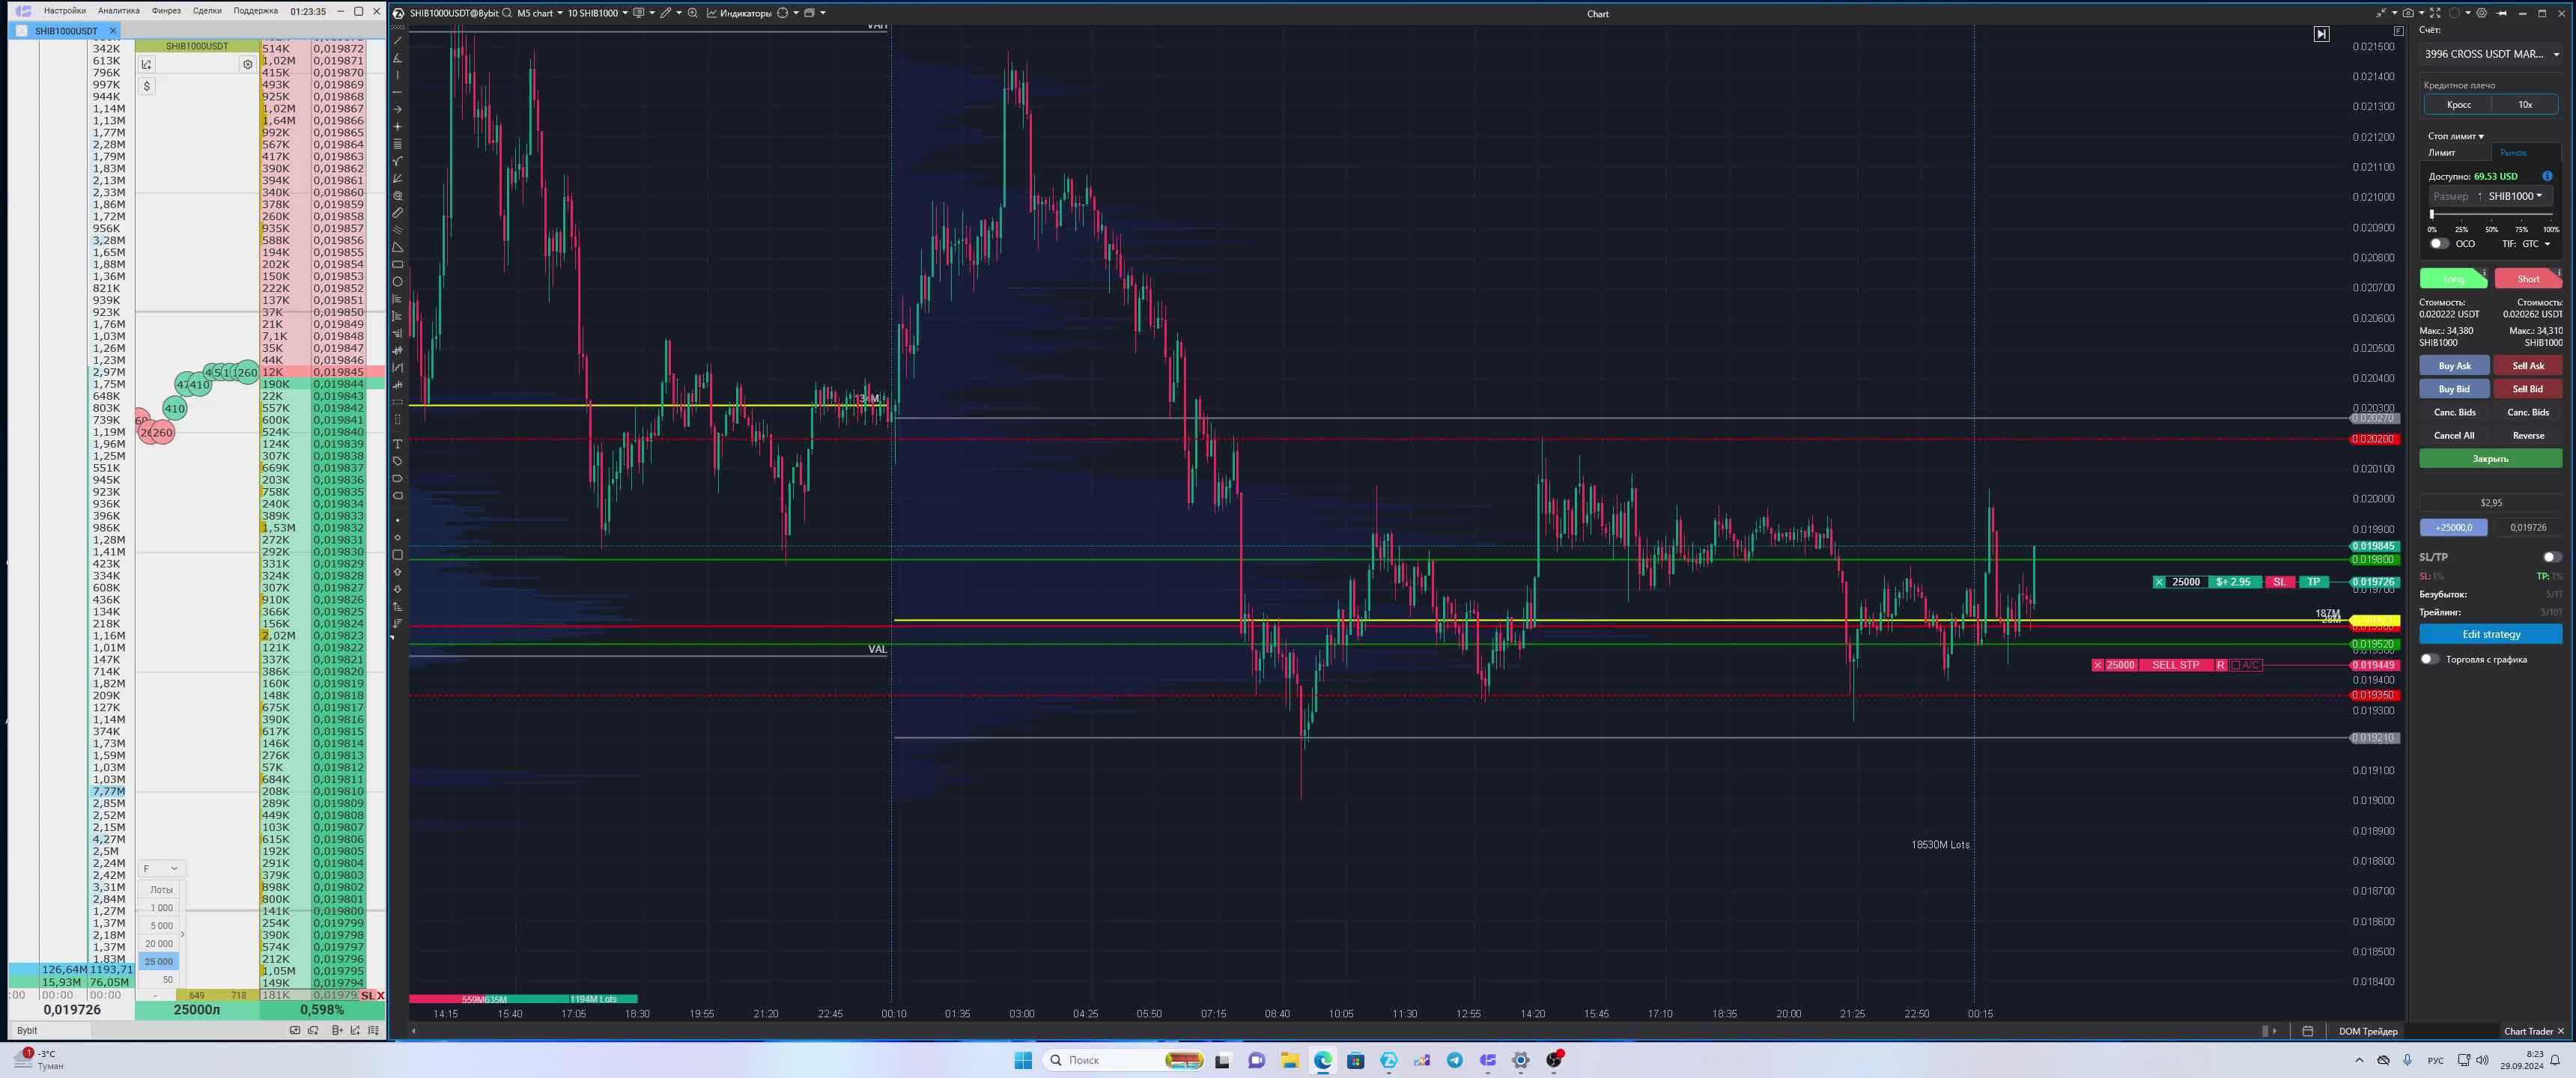Click the red Short button

click(x=2528, y=279)
